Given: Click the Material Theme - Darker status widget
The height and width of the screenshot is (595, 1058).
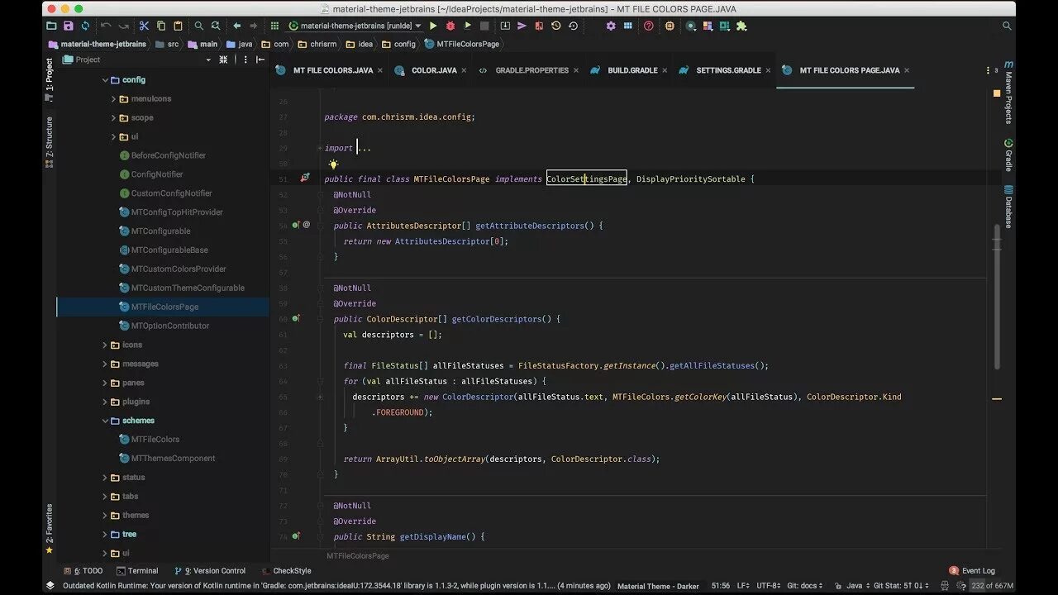Looking at the screenshot, I should [658, 586].
